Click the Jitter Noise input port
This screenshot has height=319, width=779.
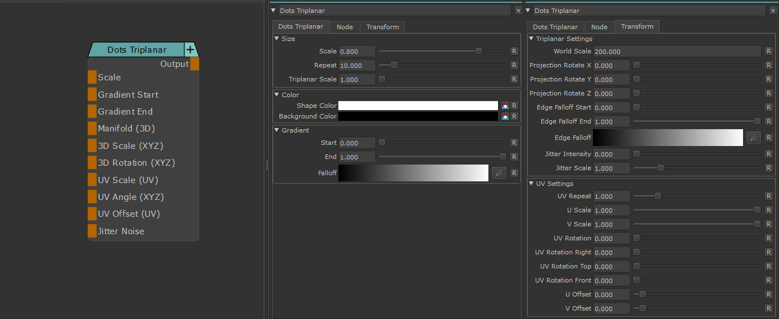click(92, 231)
